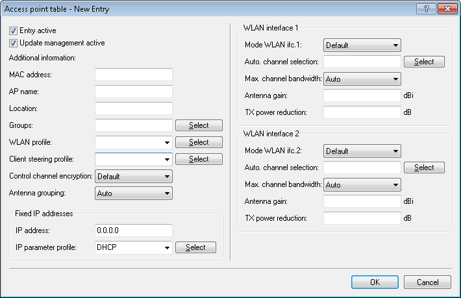Image resolution: width=461 pixels, height=298 pixels.
Task: Click into the Location field
Action: (133, 108)
